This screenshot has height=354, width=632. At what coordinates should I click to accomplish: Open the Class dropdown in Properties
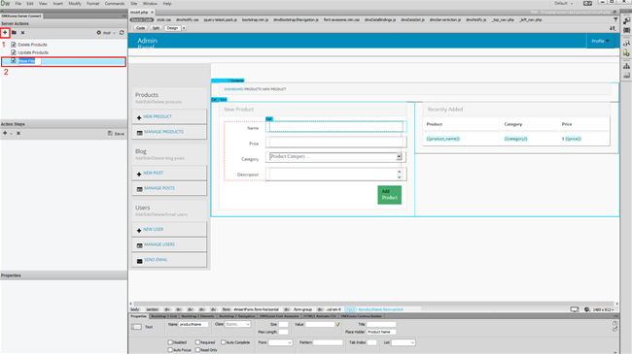(237, 324)
